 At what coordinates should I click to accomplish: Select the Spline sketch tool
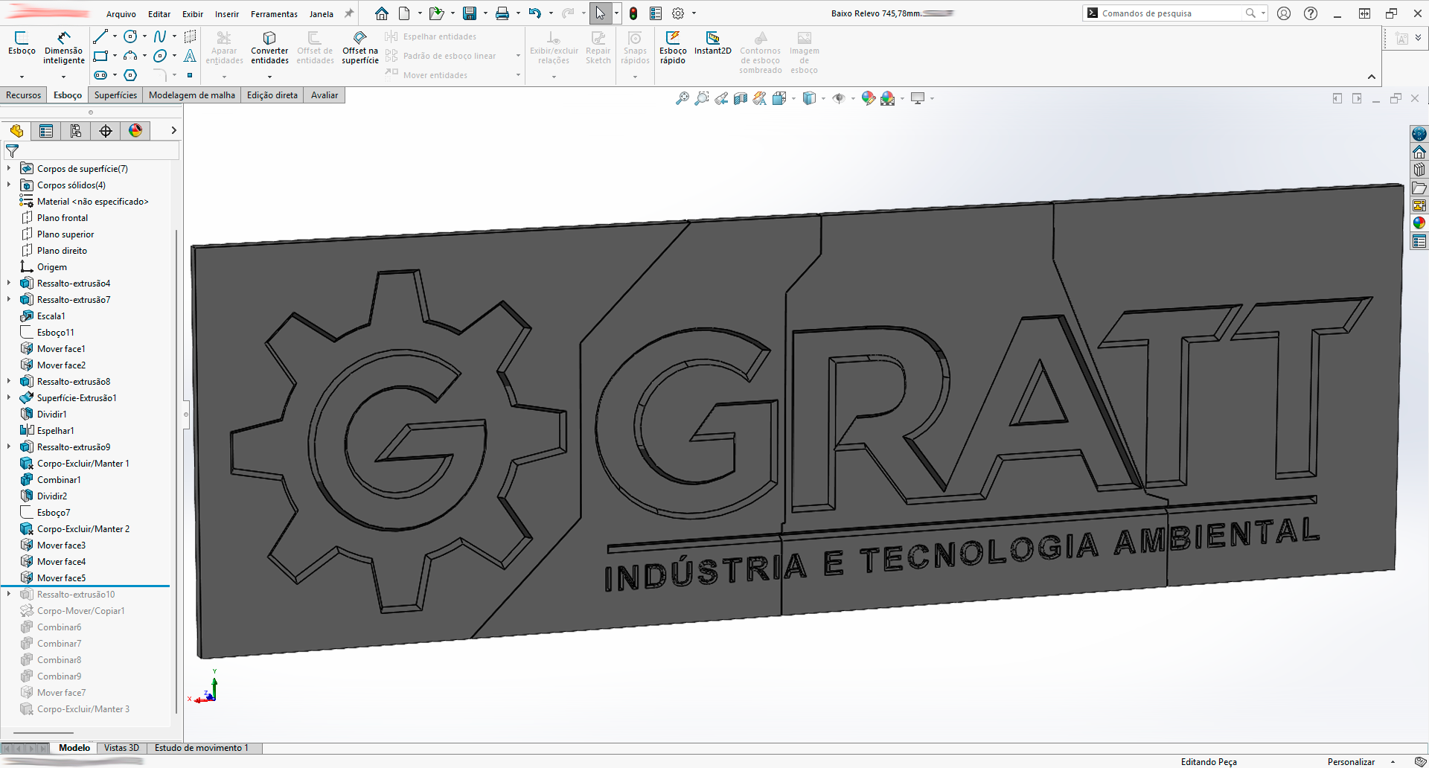pos(160,36)
